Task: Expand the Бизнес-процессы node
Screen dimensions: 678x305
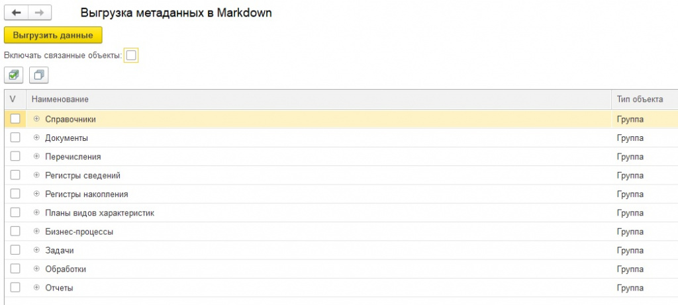Action: coord(36,232)
